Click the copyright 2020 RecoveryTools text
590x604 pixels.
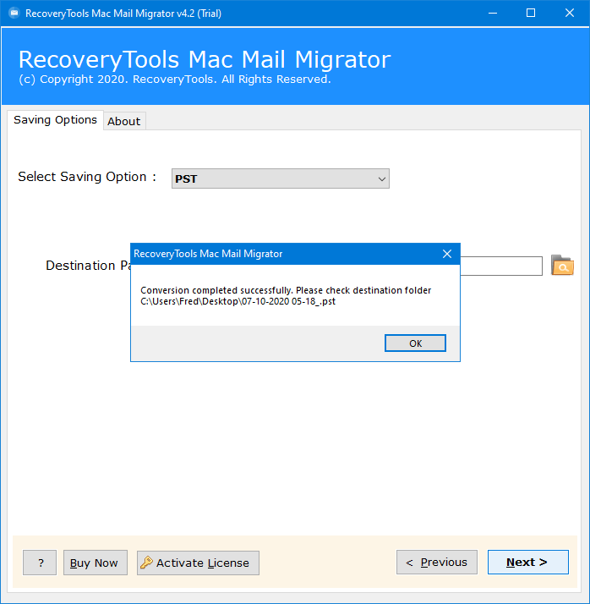tap(175, 80)
